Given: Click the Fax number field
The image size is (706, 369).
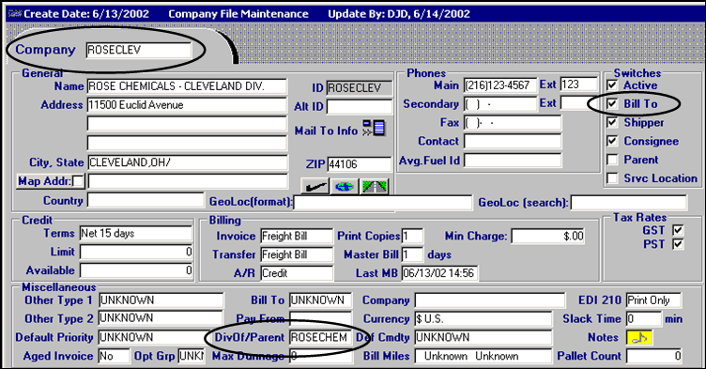Looking at the screenshot, I should pos(513,123).
